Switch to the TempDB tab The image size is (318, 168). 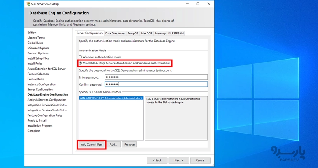[x=133, y=33]
